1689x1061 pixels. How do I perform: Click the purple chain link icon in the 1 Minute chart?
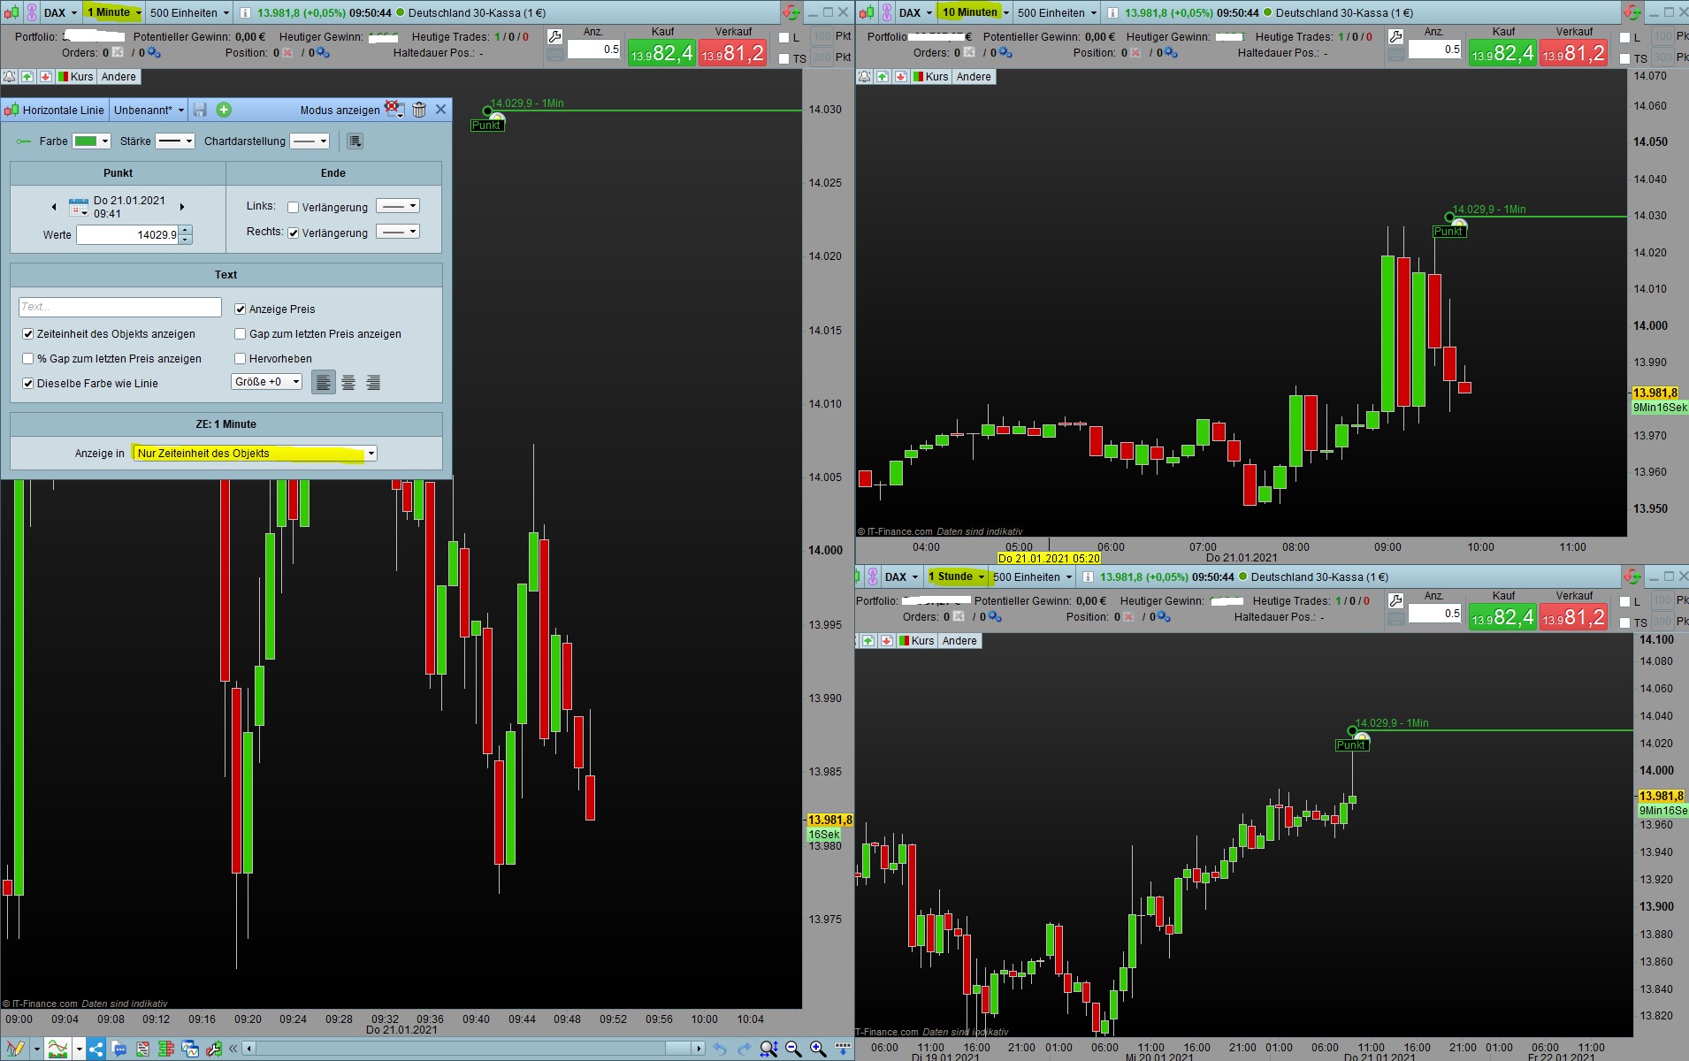point(32,12)
